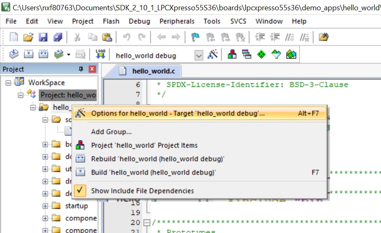Open Options for Target toolbar icon
This screenshot has width=381, height=233.
[212, 55]
